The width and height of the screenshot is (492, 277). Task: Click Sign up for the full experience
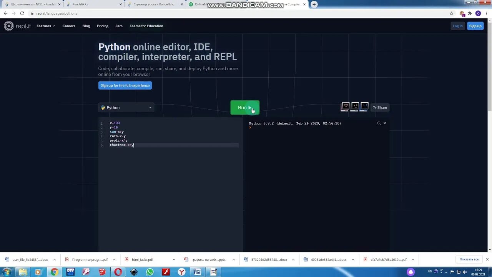125,85
